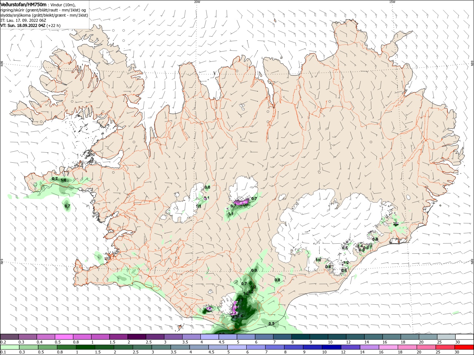
Task: Pick the lower green swatch starting at 0.5
Action: coord(47,347)
